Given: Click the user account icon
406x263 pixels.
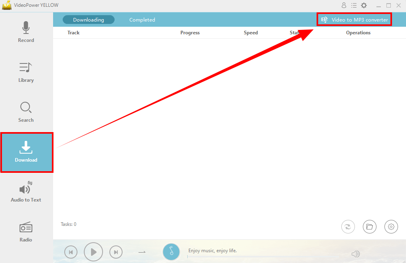Looking at the screenshot, I should point(344,5).
